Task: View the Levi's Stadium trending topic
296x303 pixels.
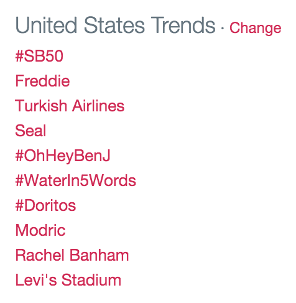Action: point(68,280)
